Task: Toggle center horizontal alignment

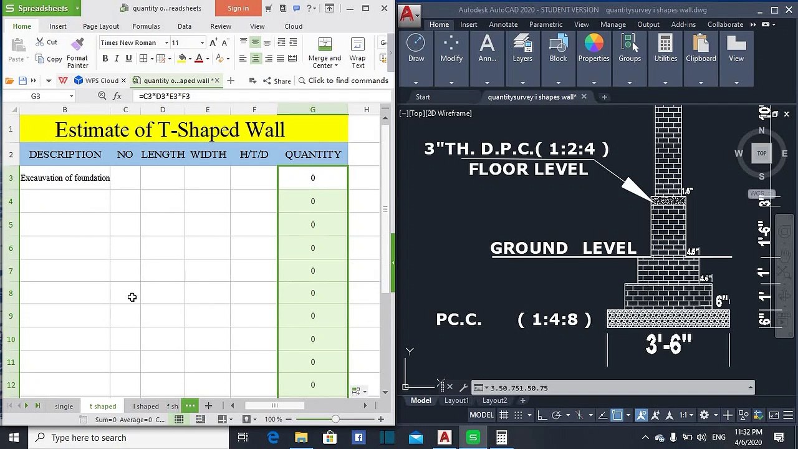Action: tap(256, 59)
